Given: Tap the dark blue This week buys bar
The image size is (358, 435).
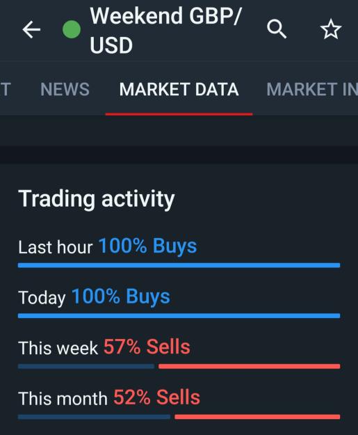Looking at the screenshot, I should point(86,366).
